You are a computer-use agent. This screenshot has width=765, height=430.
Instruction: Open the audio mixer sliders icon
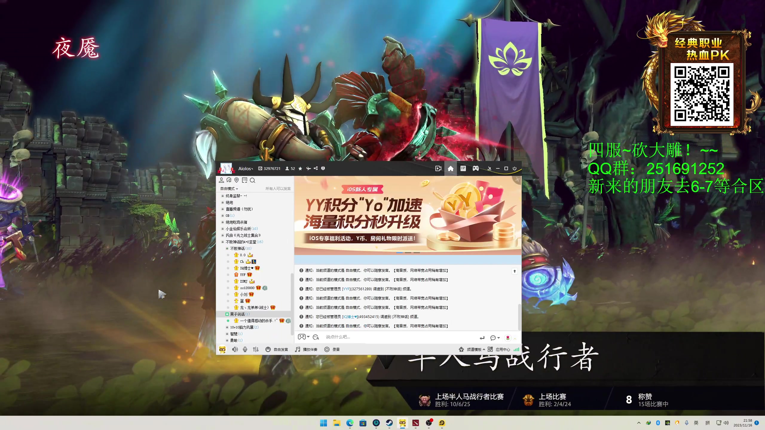coord(256,349)
